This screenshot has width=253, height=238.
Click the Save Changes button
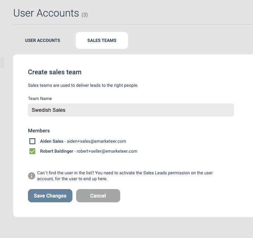coord(50,196)
